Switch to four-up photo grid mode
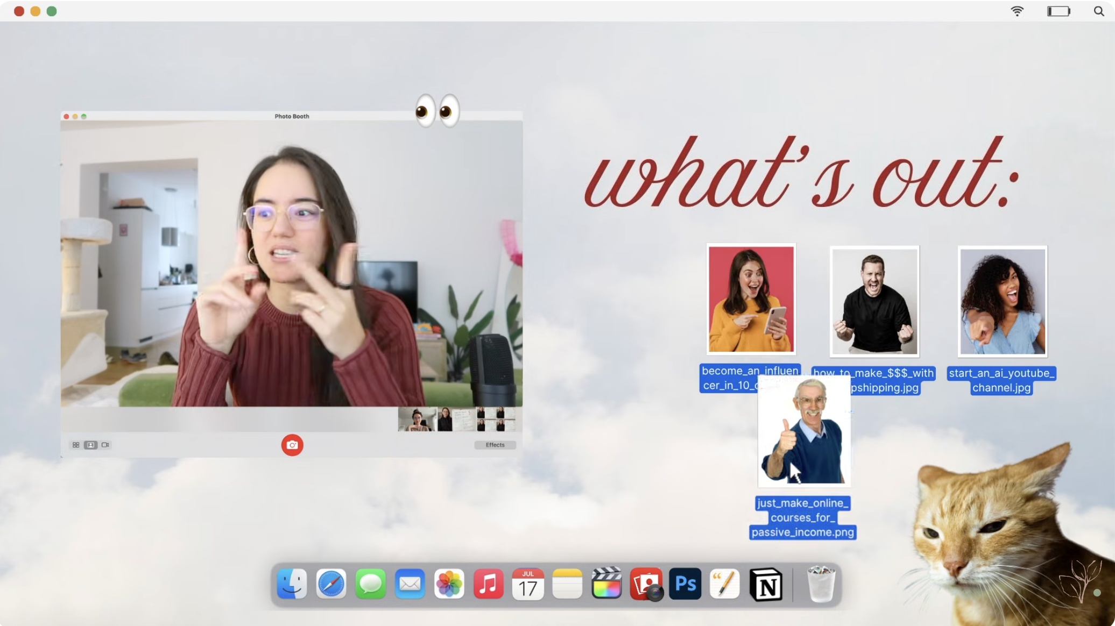 click(76, 445)
